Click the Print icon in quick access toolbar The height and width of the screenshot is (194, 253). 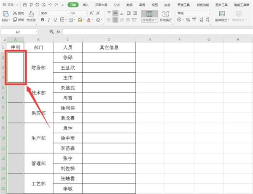(37, 5)
